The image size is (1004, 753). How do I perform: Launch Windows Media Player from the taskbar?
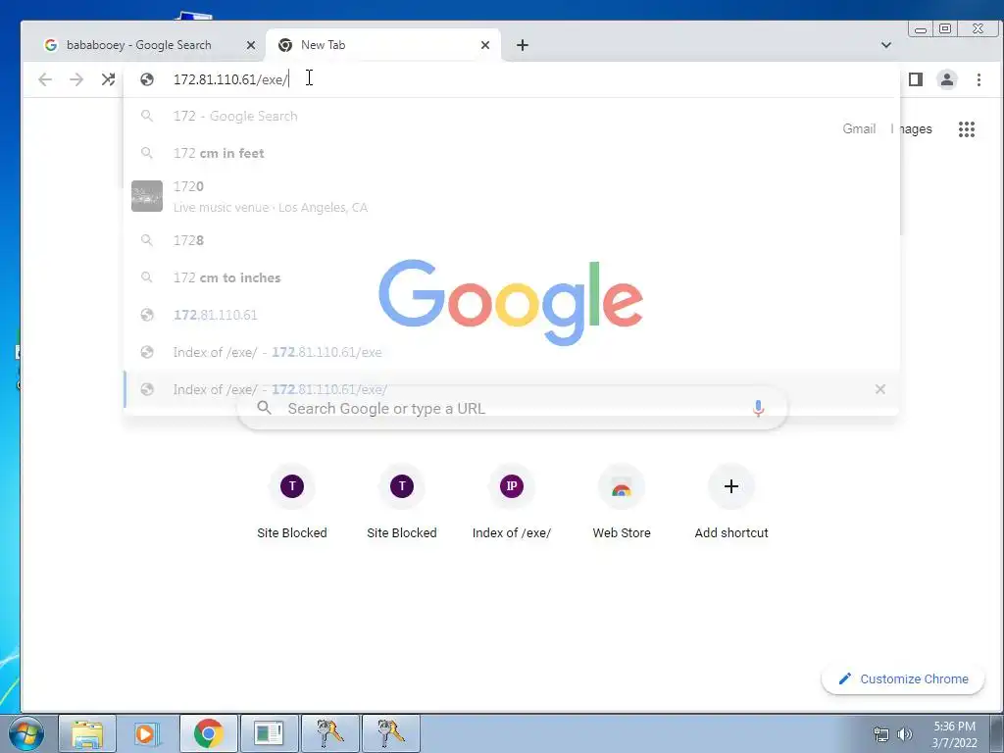pos(147,733)
